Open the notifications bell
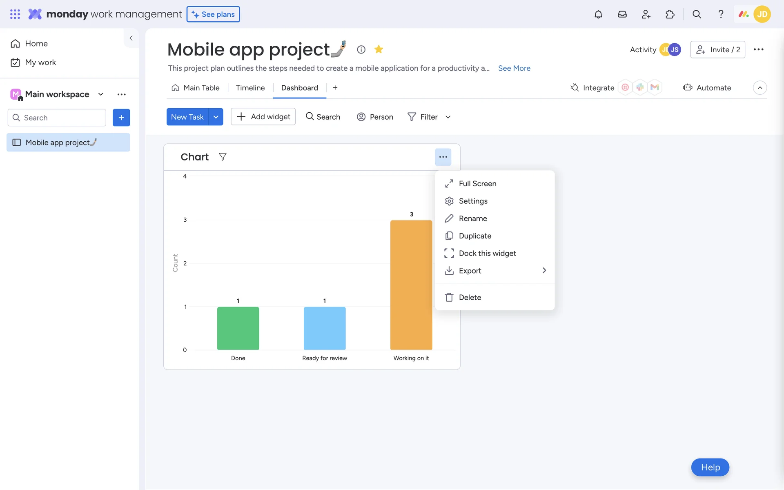This screenshot has width=784, height=490. 598,14
